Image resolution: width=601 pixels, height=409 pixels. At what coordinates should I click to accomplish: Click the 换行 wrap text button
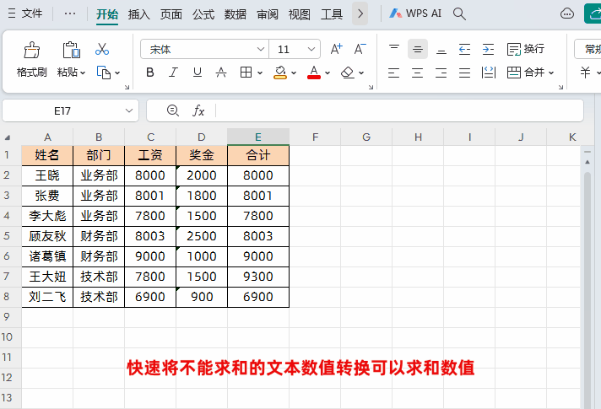[x=526, y=49]
